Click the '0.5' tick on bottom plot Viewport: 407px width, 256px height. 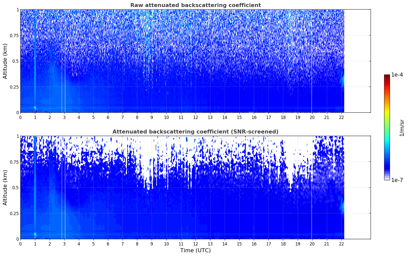(16, 187)
